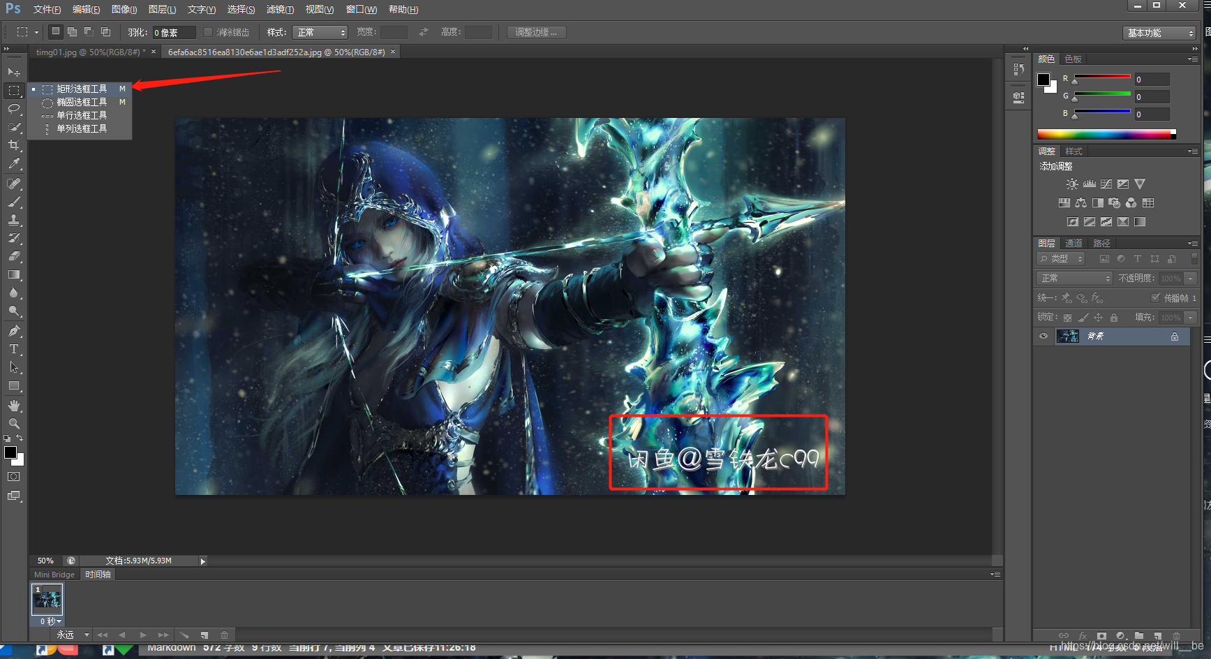
Task: Toggle the anti-alias checkbox (消除锯齿)
Action: tap(208, 32)
